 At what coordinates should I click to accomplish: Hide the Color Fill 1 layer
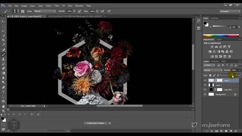[x=205, y=90]
